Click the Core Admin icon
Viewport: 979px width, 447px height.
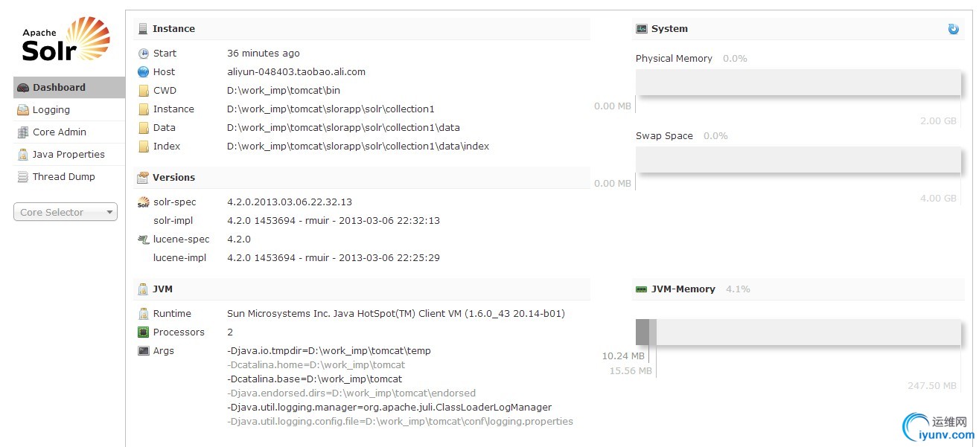pyautogui.click(x=23, y=132)
